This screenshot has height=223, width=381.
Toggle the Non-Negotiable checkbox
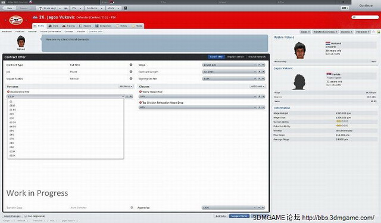(x=26, y=216)
